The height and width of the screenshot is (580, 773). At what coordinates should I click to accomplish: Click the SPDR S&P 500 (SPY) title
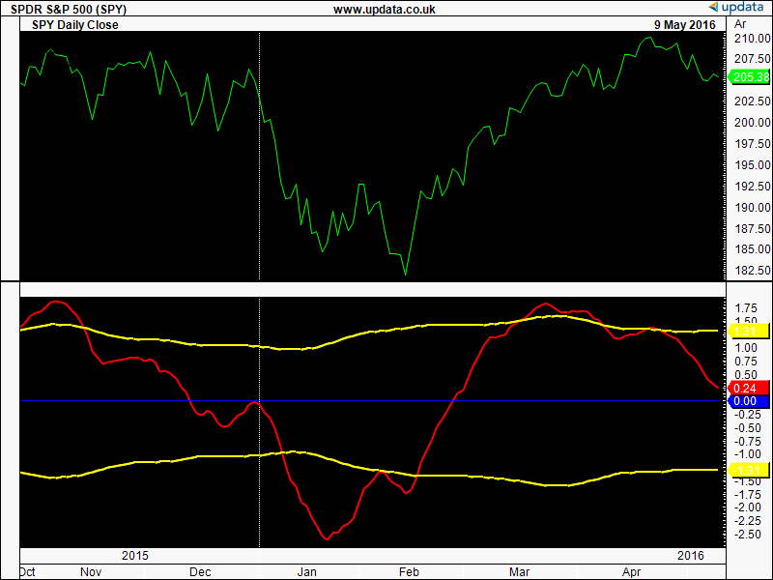pos(69,10)
